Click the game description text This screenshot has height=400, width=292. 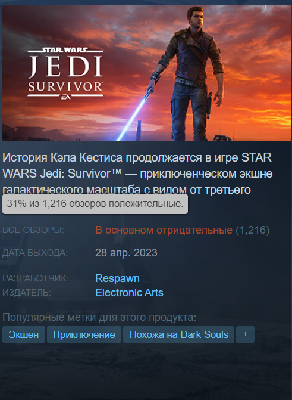[137, 173]
